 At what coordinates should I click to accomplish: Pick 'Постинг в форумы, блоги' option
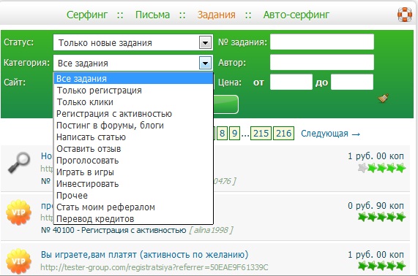click(x=133, y=126)
